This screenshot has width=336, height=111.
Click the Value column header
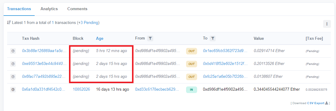[x=259, y=39]
